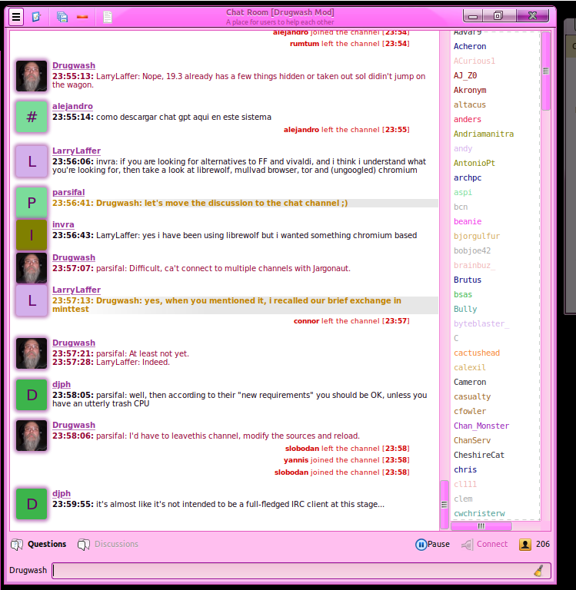Open the djph name link at 23:59:55
Viewport: 576px width, 590px height.
point(62,493)
